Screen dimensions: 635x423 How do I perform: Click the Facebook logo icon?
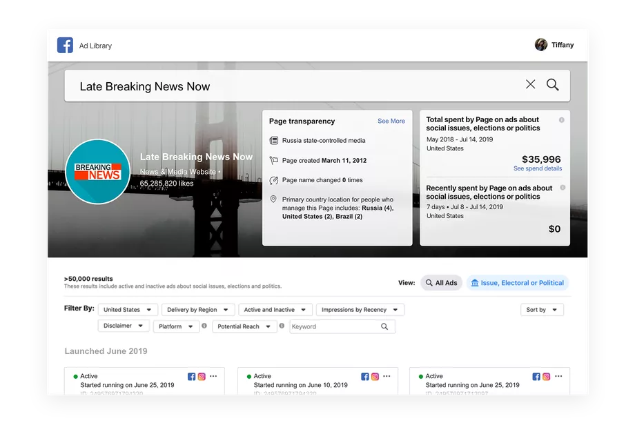tap(65, 46)
